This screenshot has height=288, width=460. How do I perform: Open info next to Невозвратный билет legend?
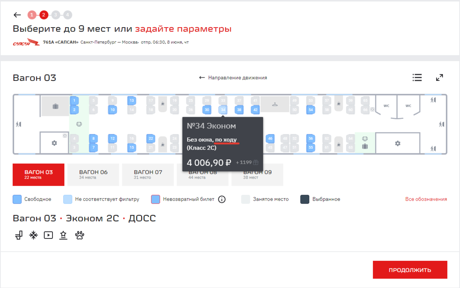222,199
